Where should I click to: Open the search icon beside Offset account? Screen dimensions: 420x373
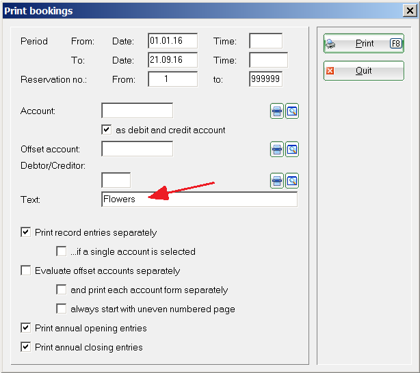292,150
